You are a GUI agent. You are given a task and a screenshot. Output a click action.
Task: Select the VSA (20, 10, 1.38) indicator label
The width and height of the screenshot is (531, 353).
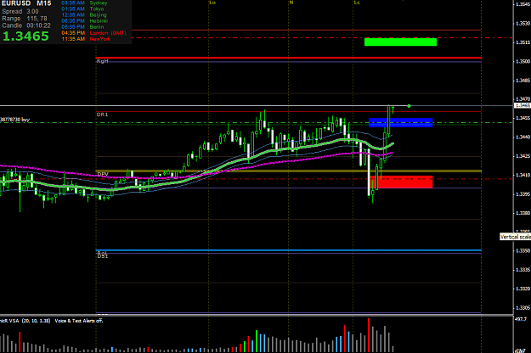(x=25, y=321)
